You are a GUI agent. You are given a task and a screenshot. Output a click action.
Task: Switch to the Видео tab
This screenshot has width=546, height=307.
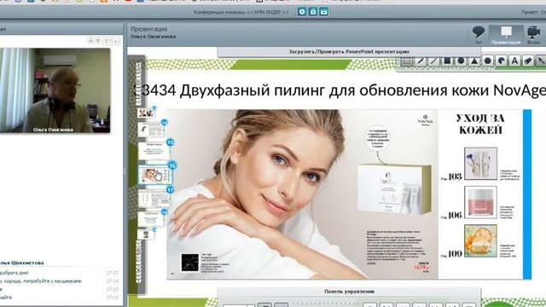pos(533,35)
